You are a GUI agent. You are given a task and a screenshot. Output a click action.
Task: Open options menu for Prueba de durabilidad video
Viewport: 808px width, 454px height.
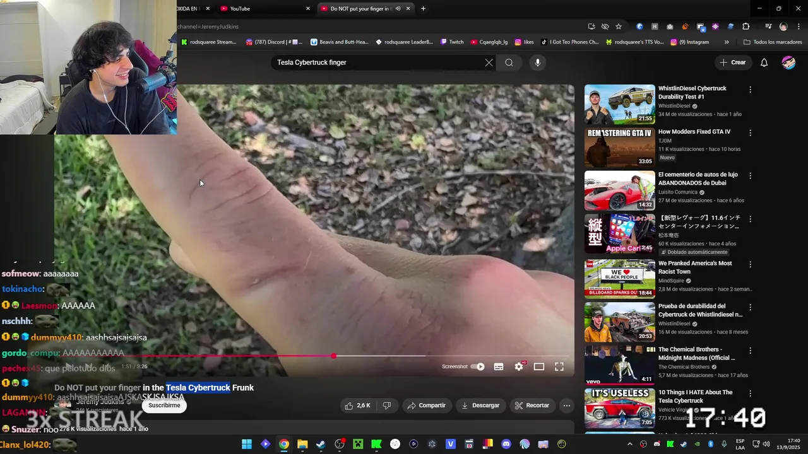point(750,307)
